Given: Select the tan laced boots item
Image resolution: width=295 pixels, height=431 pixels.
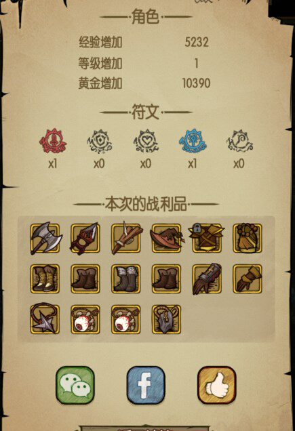Looking at the screenshot, I should [x=45, y=279].
